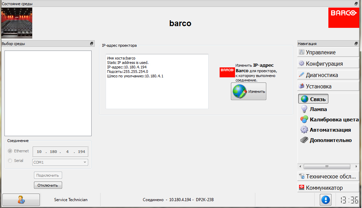Click the digital clock display

(x=349, y=200)
